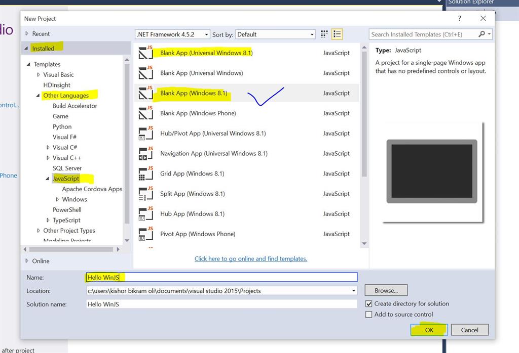Image resolution: width=519 pixels, height=353 pixels.
Task: Pick the Blank App (Windows 8.1) icon
Action: (x=145, y=93)
